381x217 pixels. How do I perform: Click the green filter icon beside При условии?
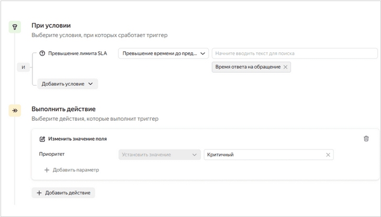[15, 27]
